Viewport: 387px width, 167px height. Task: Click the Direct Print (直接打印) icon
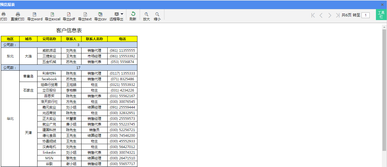(x=18, y=14)
